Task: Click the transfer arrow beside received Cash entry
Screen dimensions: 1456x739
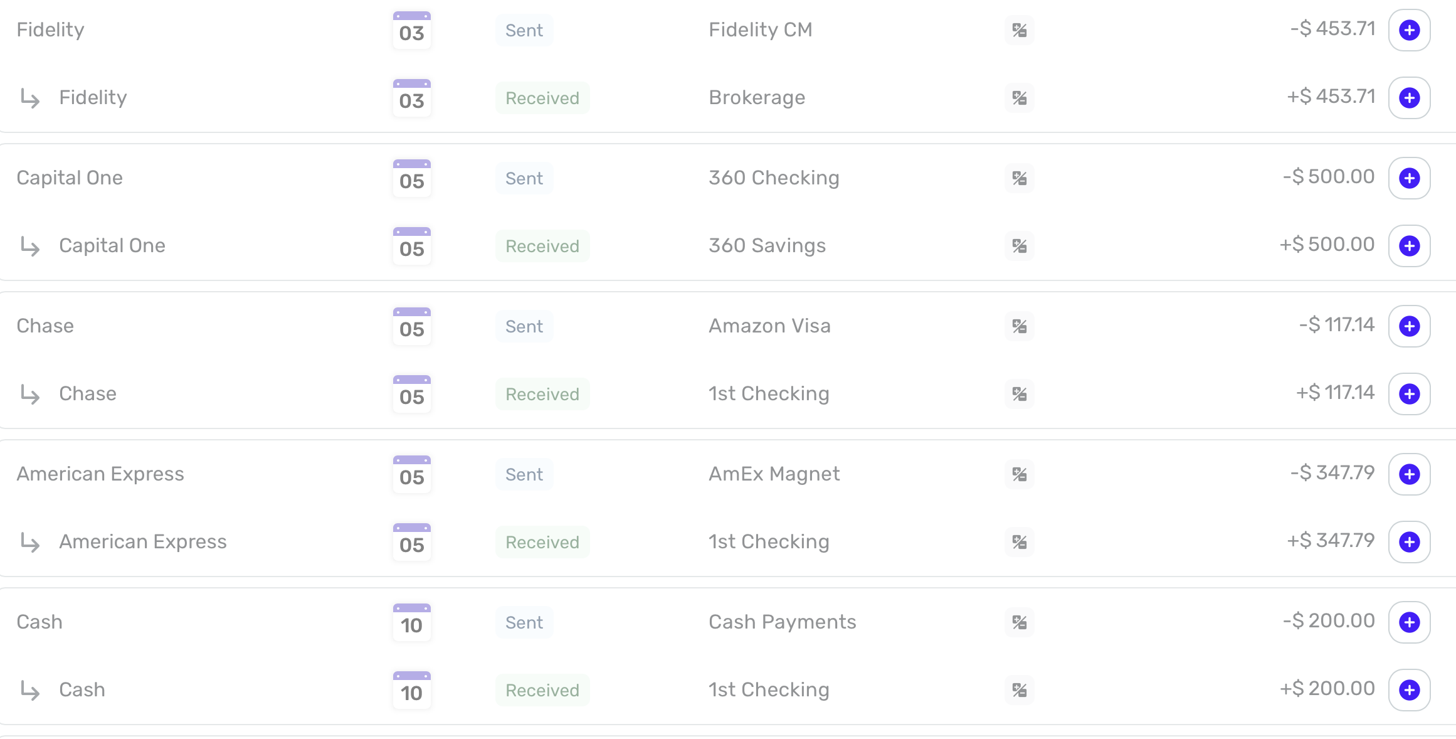Action: (29, 690)
